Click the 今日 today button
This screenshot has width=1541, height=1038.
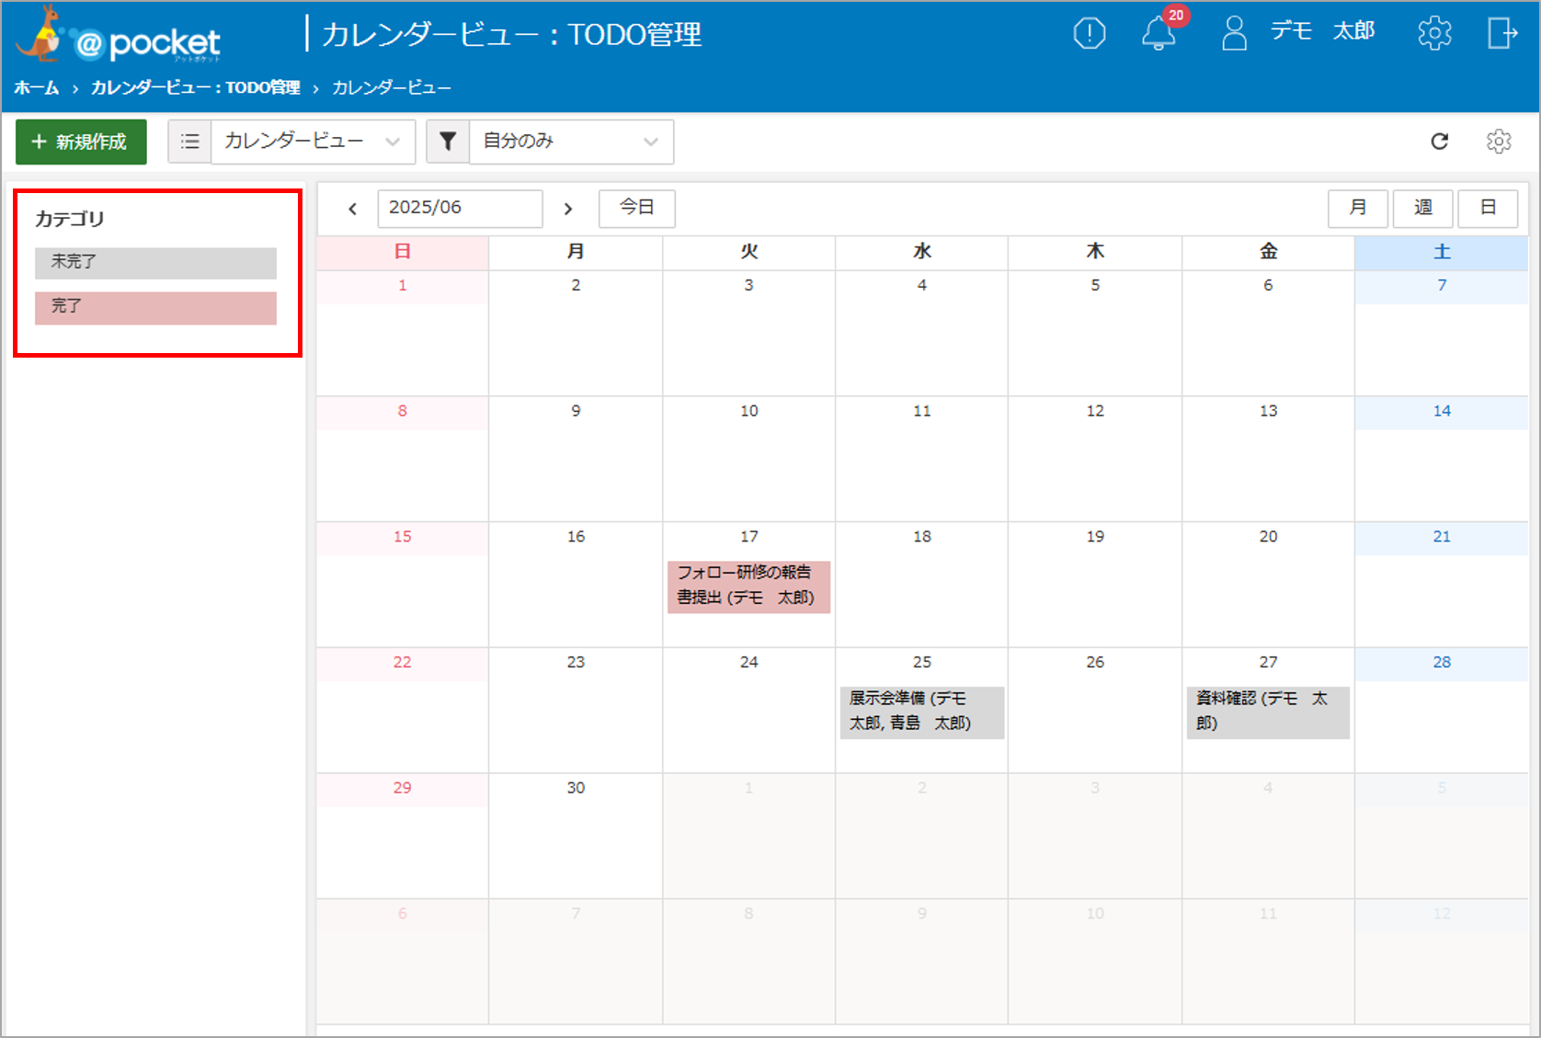(x=636, y=208)
